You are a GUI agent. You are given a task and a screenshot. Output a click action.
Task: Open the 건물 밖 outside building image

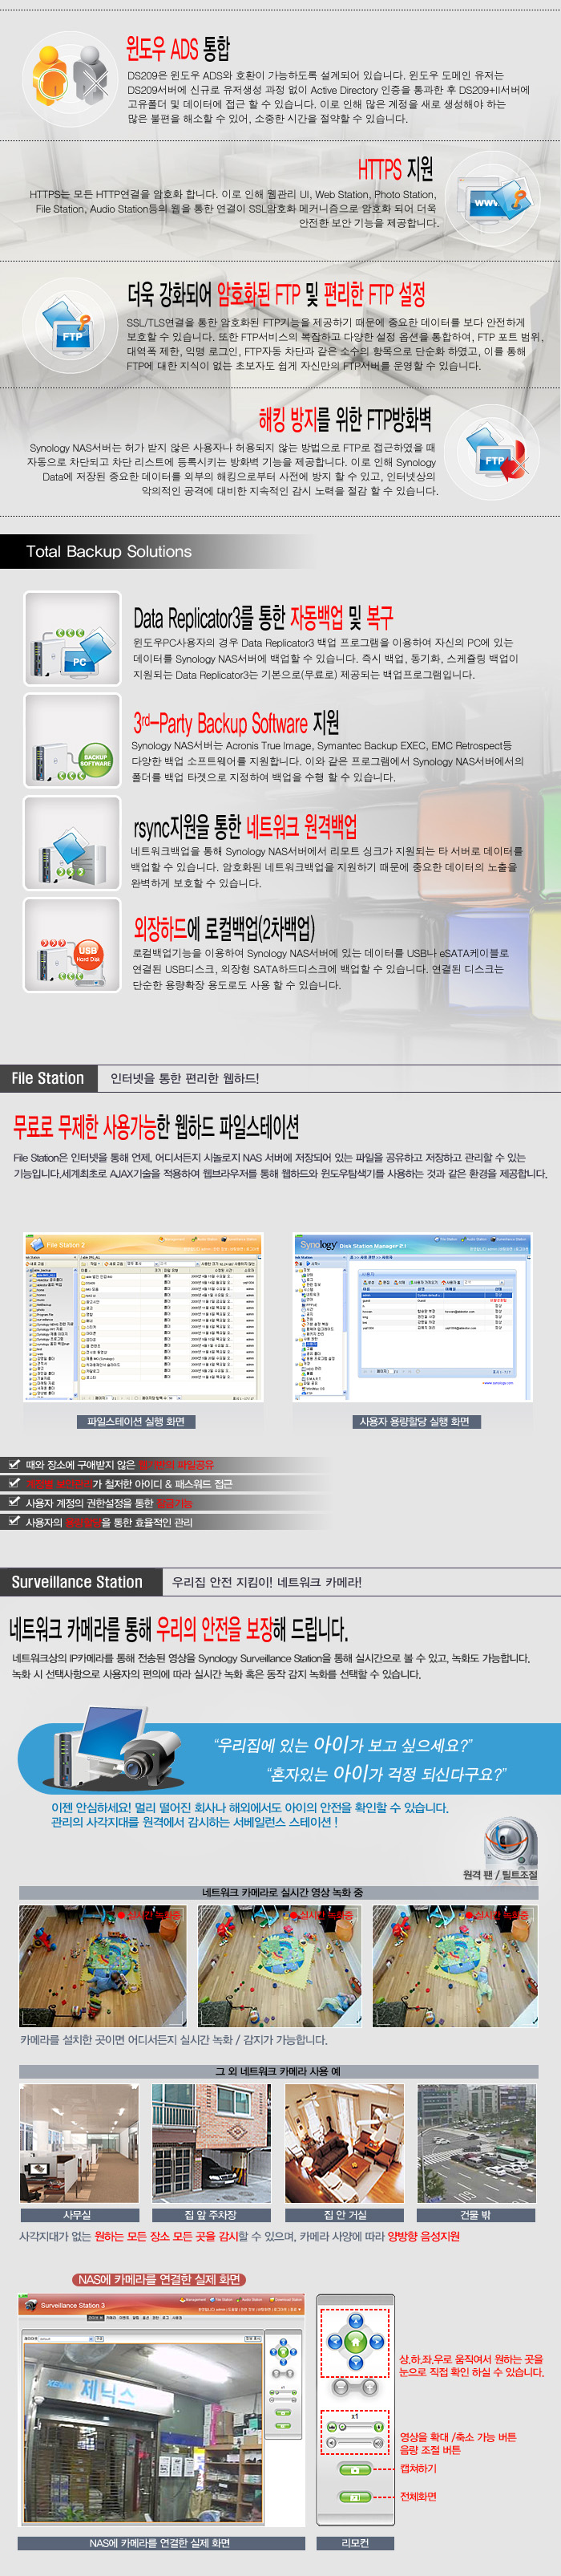point(477,2143)
